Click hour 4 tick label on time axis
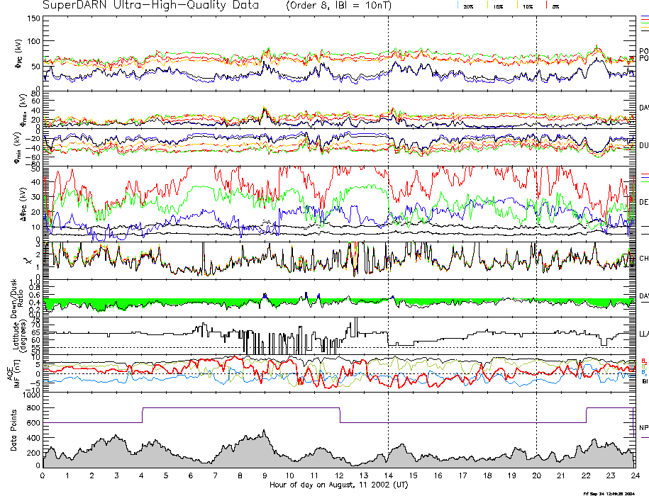The image size is (649, 496). coord(142,475)
